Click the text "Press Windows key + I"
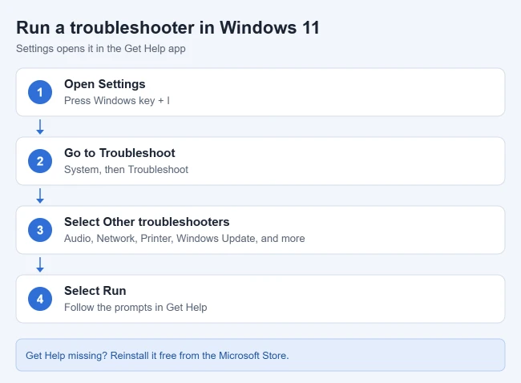521x383 pixels. tap(117, 101)
